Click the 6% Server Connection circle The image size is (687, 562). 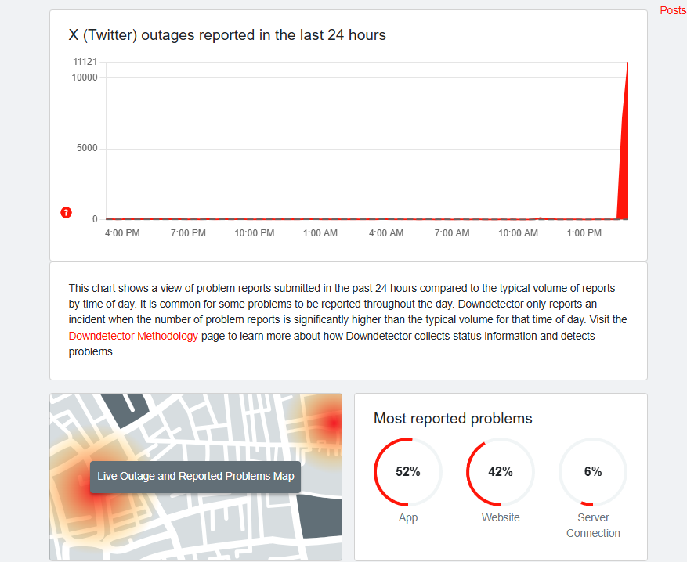point(593,471)
